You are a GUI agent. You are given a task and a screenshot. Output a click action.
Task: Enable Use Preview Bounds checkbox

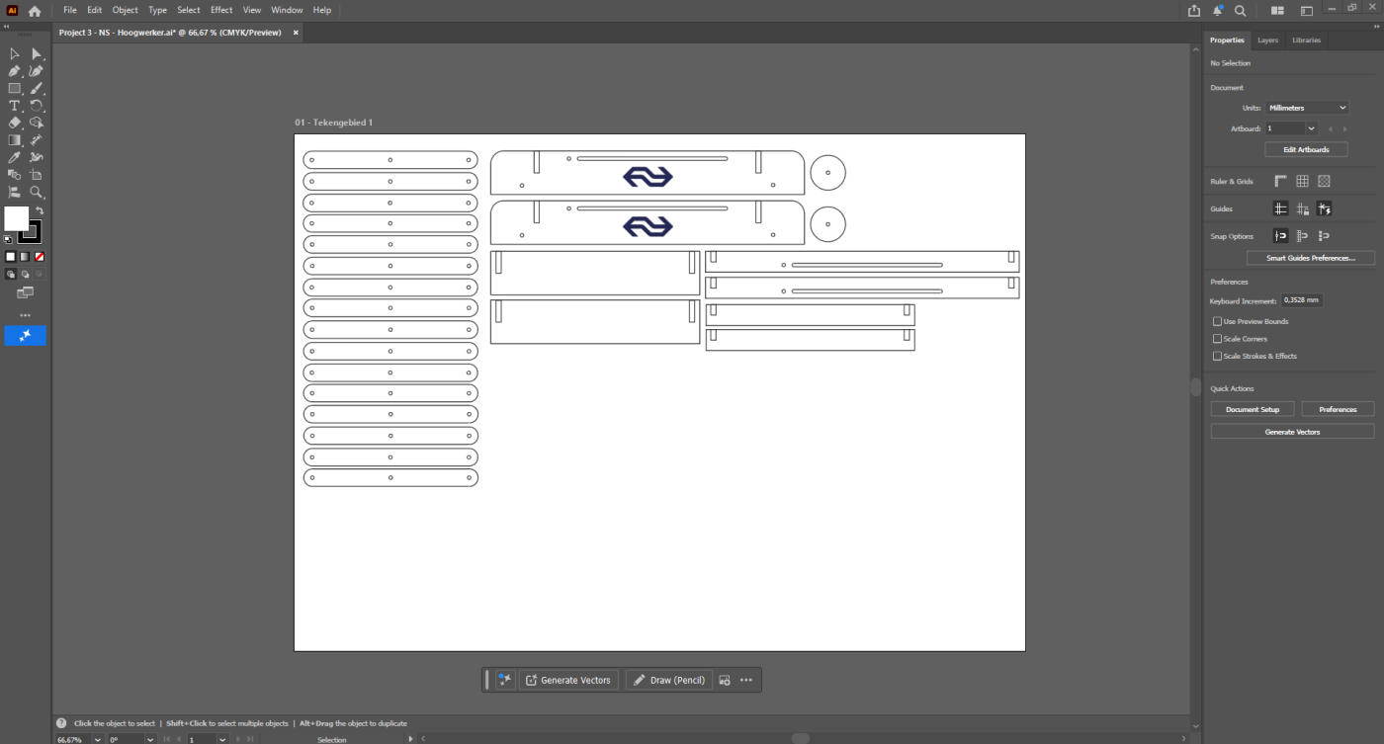click(1218, 321)
